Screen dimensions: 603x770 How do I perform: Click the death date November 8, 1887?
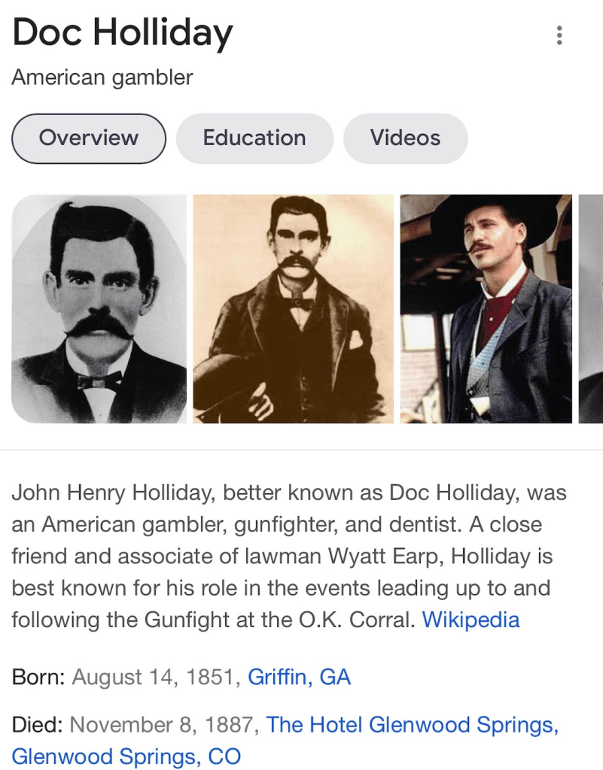coord(164,726)
